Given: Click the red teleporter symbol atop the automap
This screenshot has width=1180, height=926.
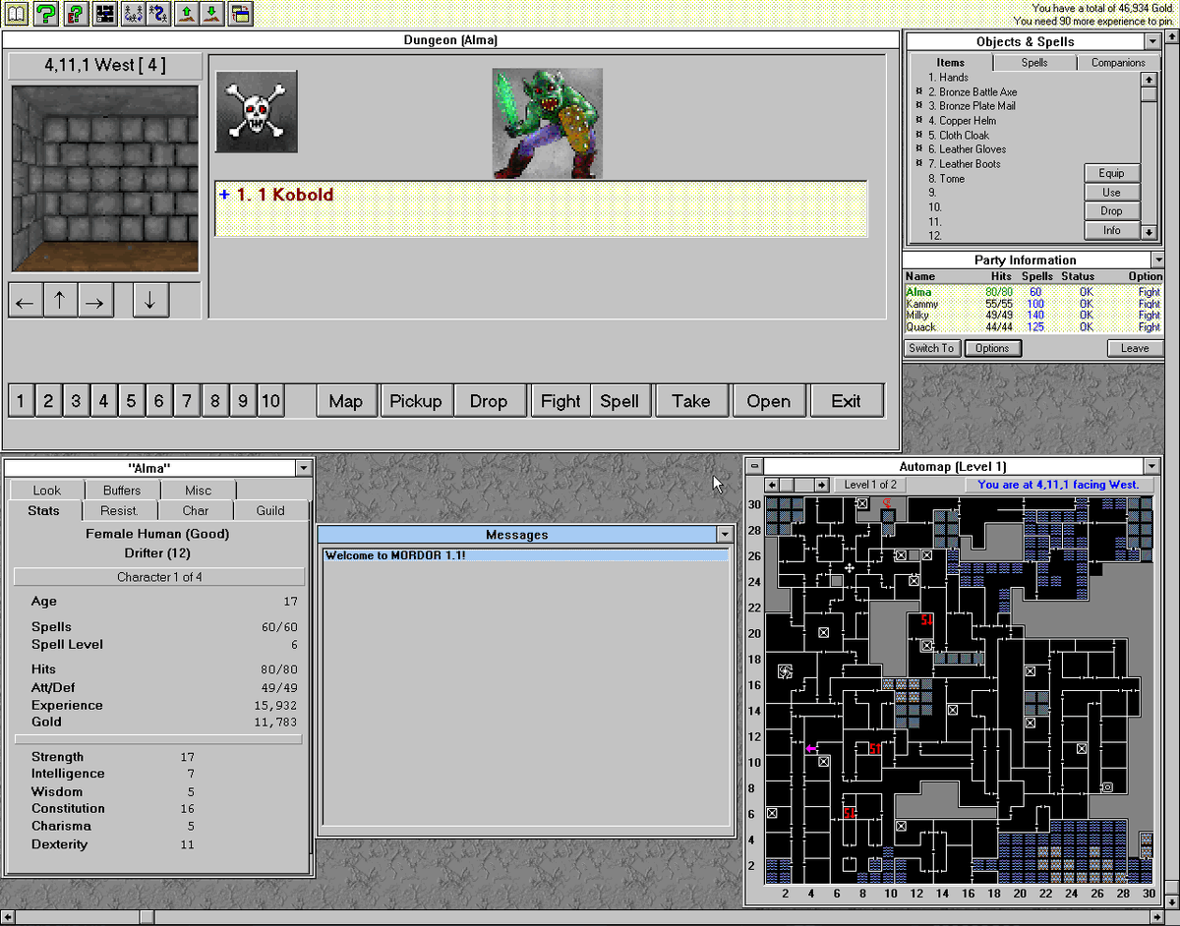Looking at the screenshot, I should 887,504.
